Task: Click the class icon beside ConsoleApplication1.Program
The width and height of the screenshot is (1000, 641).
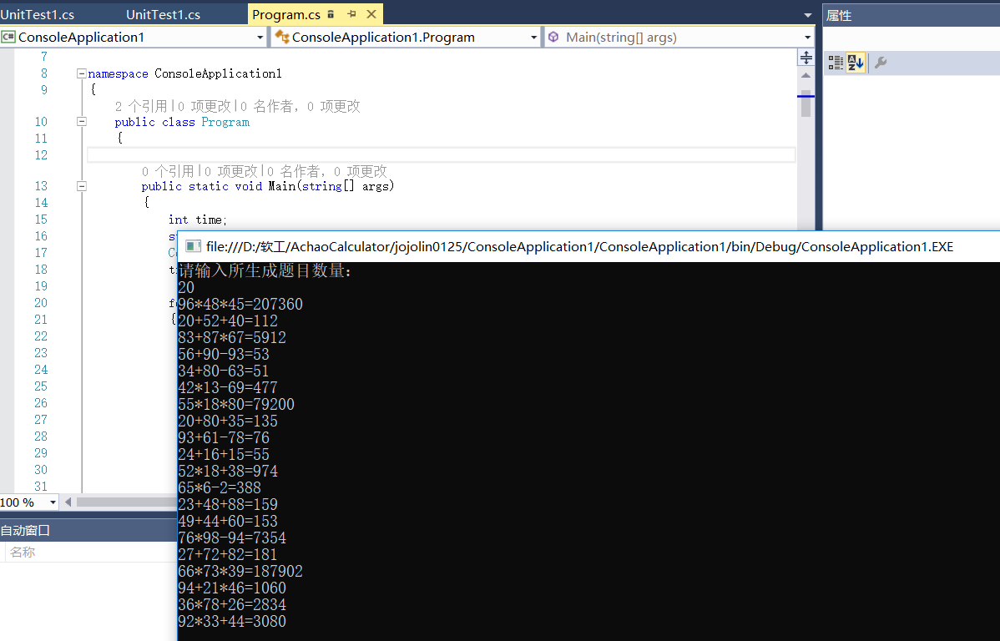Action: [x=282, y=37]
